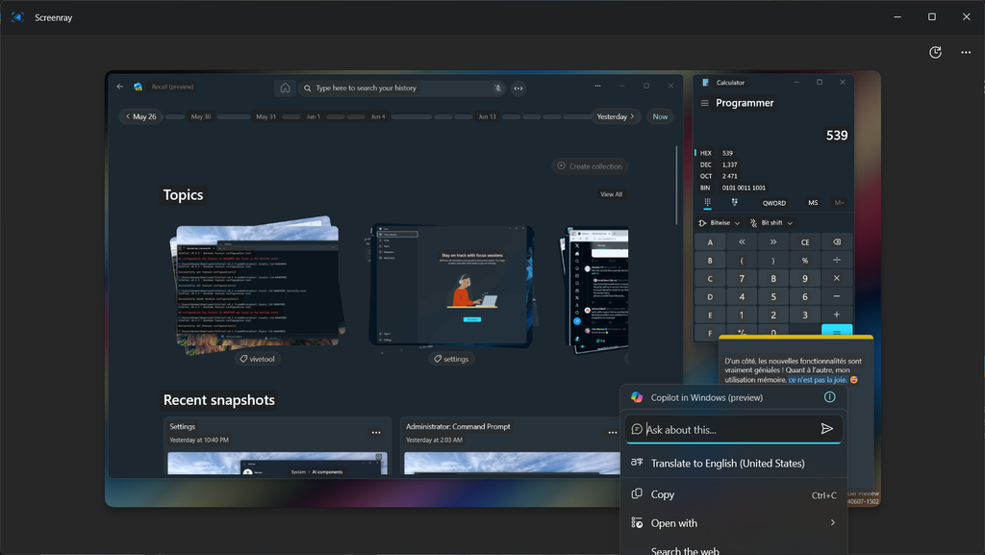Open View All next to Topics
Image resolution: width=985 pixels, height=555 pixels.
pyautogui.click(x=612, y=193)
